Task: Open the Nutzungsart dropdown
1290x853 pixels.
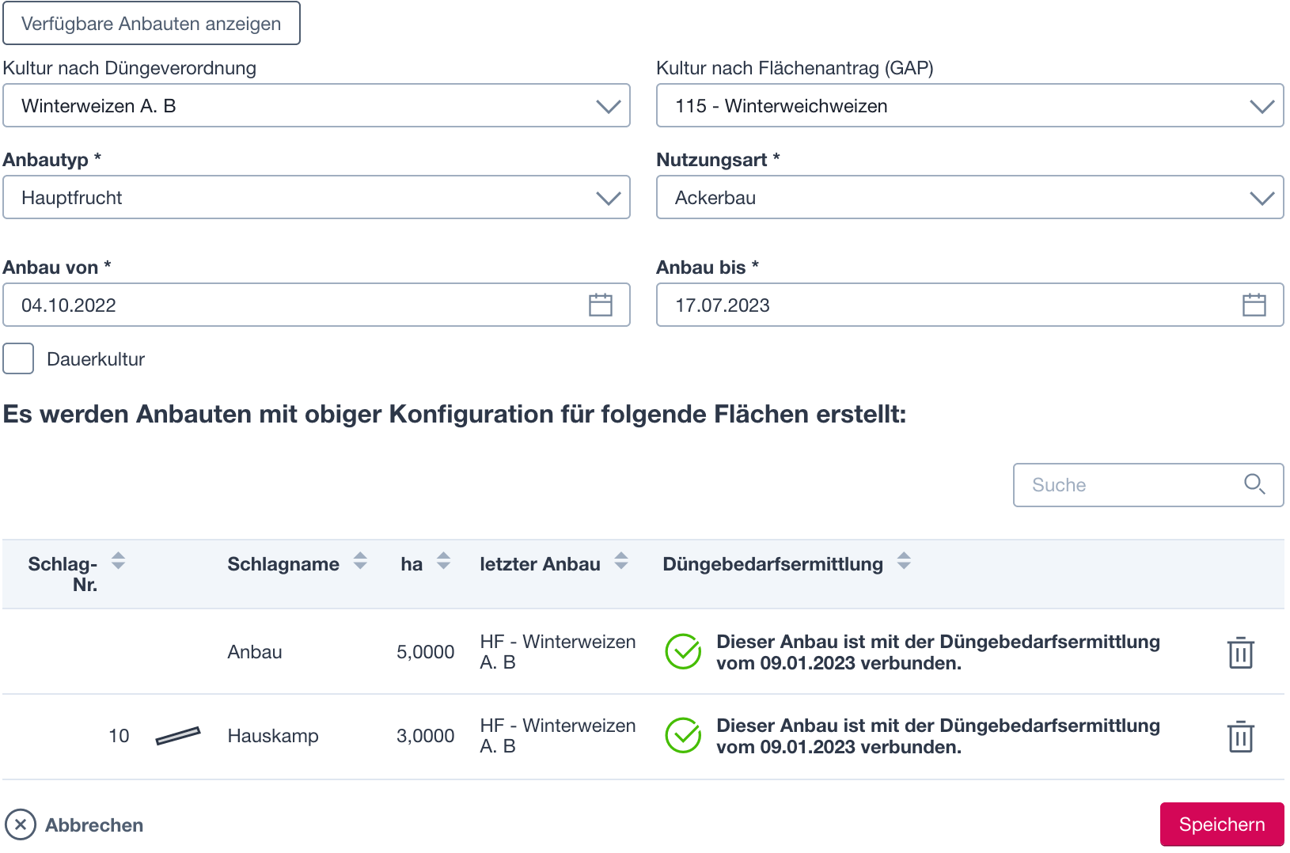Action: [x=970, y=197]
